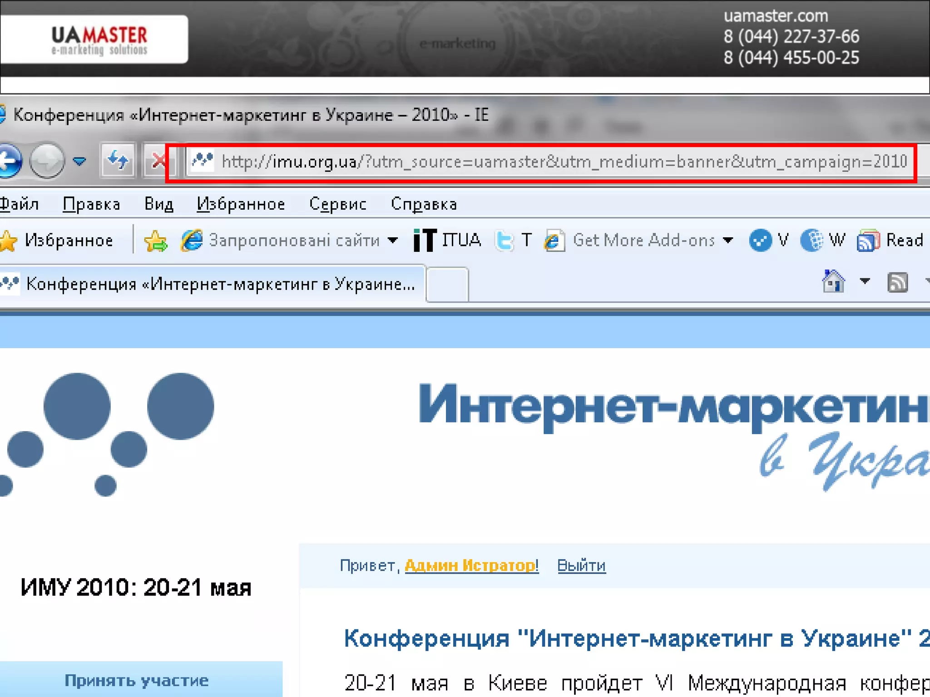The height and width of the screenshot is (697, 930).
Task: Click the red Stop loading icon
Action: 157,160
